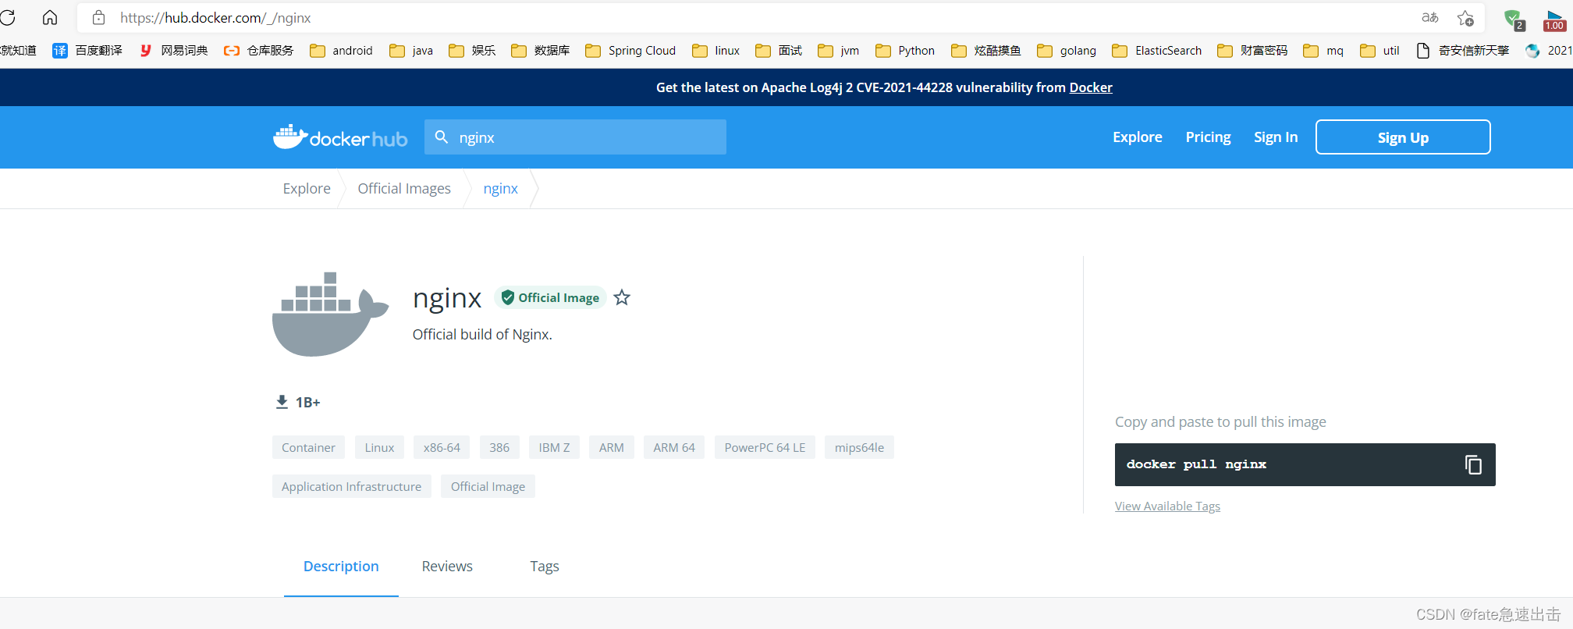Select the Official Image tag chip below

[488, 486]
